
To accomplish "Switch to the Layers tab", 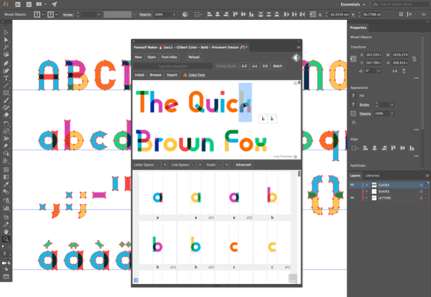I will point(355,176).
